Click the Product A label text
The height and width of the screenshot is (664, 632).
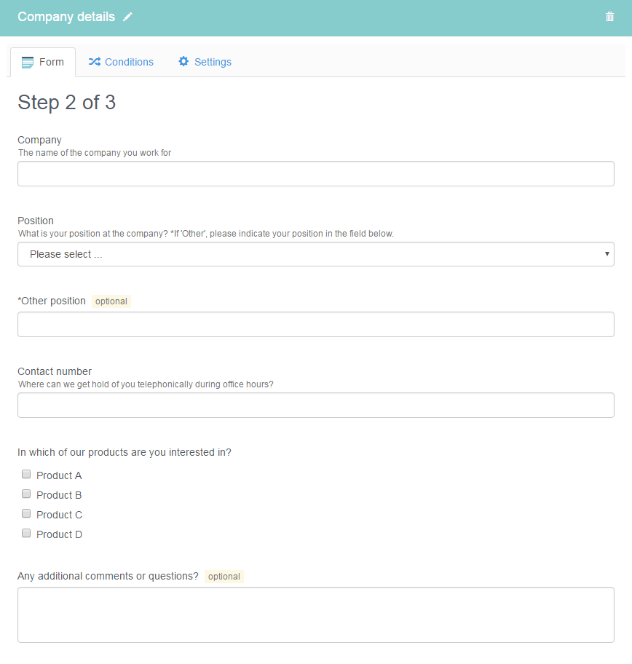59,475
